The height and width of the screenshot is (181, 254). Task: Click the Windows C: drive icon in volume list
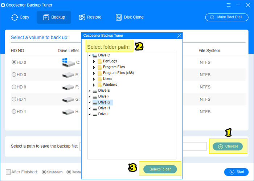point(68,63)
